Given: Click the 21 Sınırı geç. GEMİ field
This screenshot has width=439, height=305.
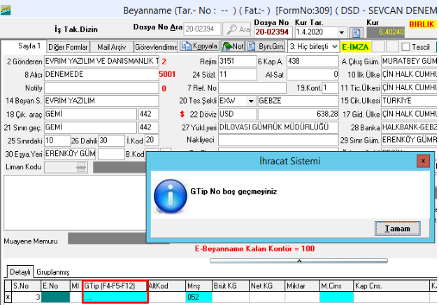Looking at the screenshot, I should 90,127.
